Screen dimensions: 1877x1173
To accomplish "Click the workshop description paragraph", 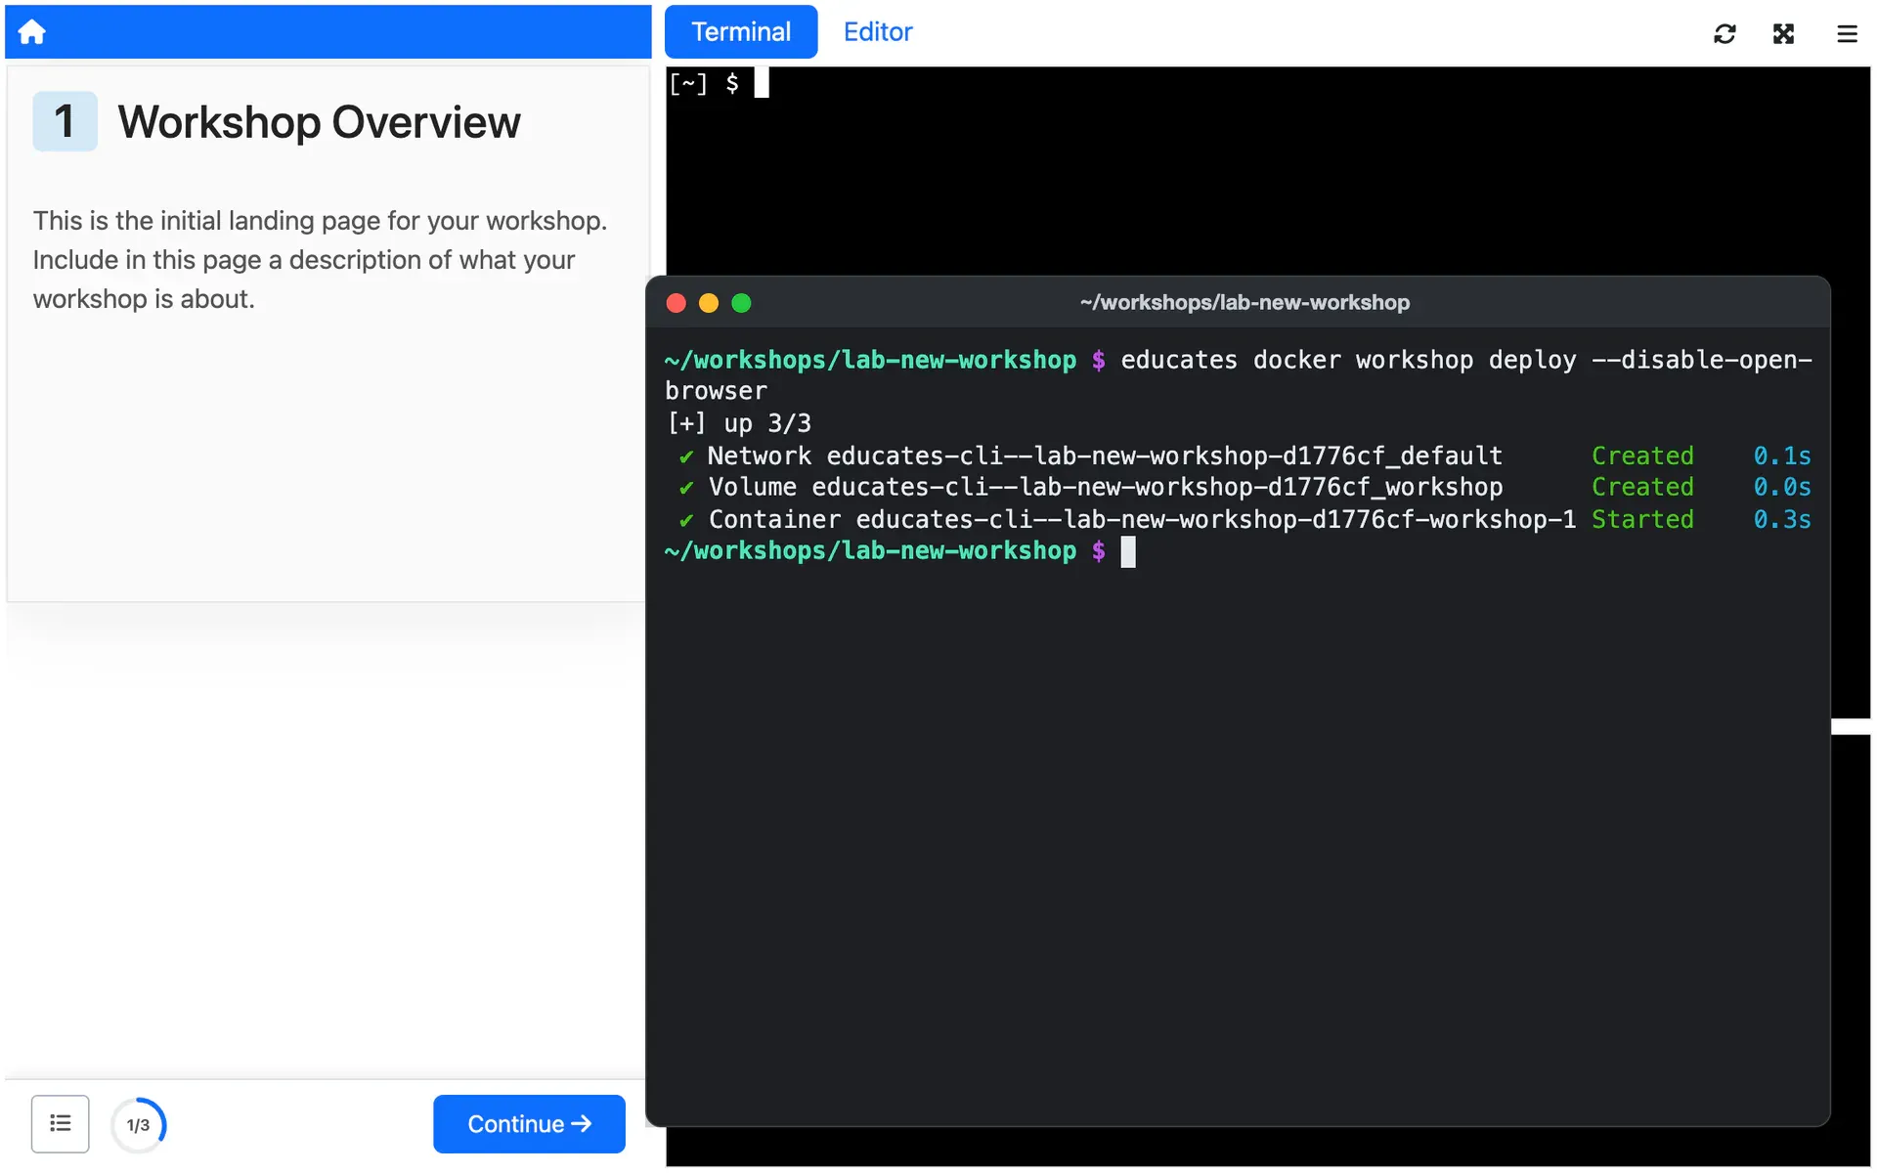I will pyautogui.click(x=321, y=260).
